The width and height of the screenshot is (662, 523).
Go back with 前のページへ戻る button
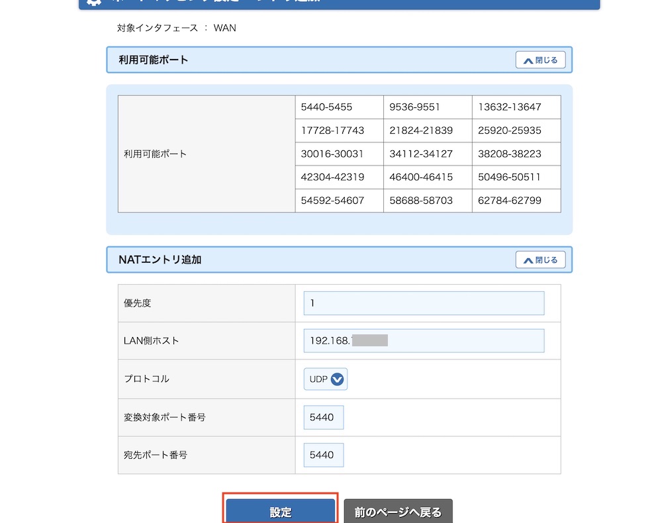click(x=398, y=512)
